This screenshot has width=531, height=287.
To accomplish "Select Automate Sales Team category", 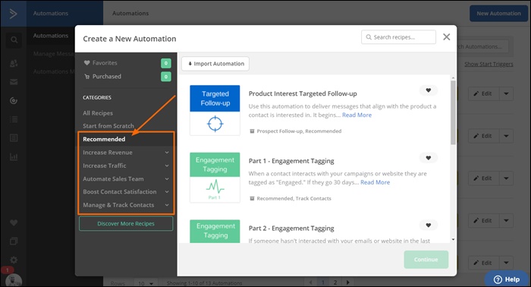I will tap(113, 179).
